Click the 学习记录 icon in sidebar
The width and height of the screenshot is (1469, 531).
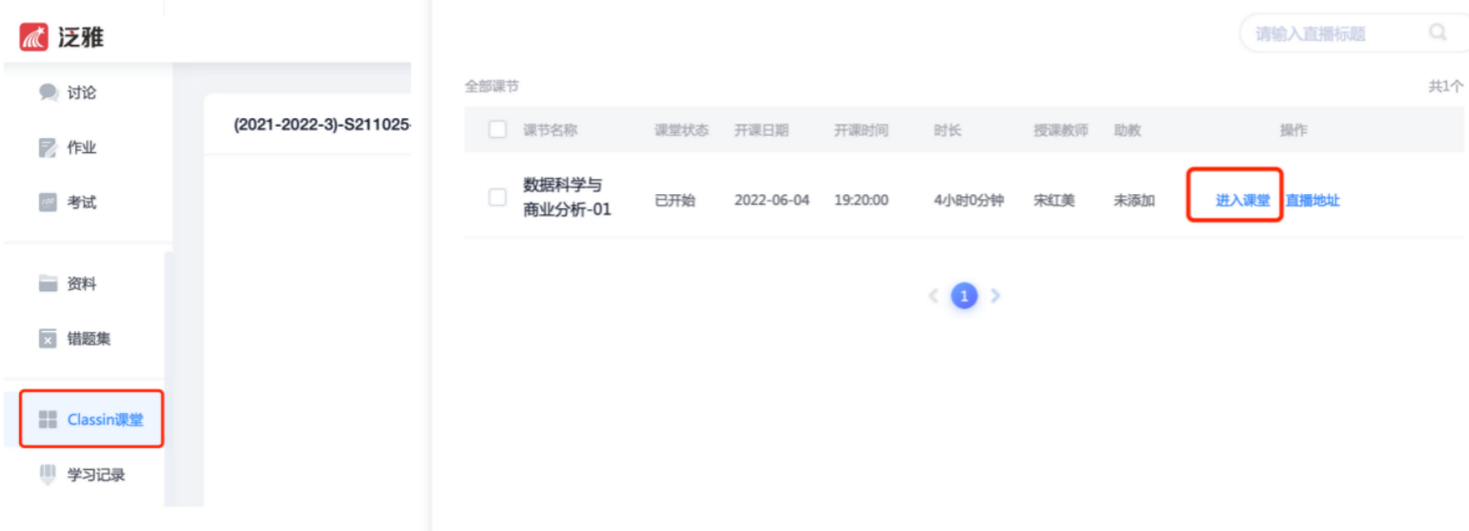click(x=49, y=474)
